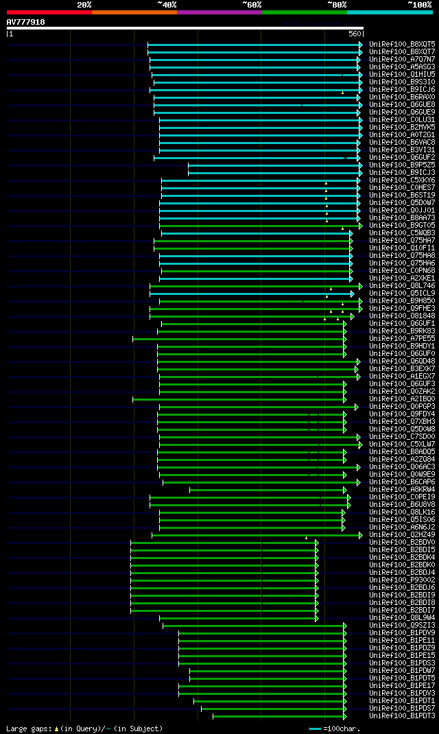Click the UniRef100_B1PDW7 label

402,670
